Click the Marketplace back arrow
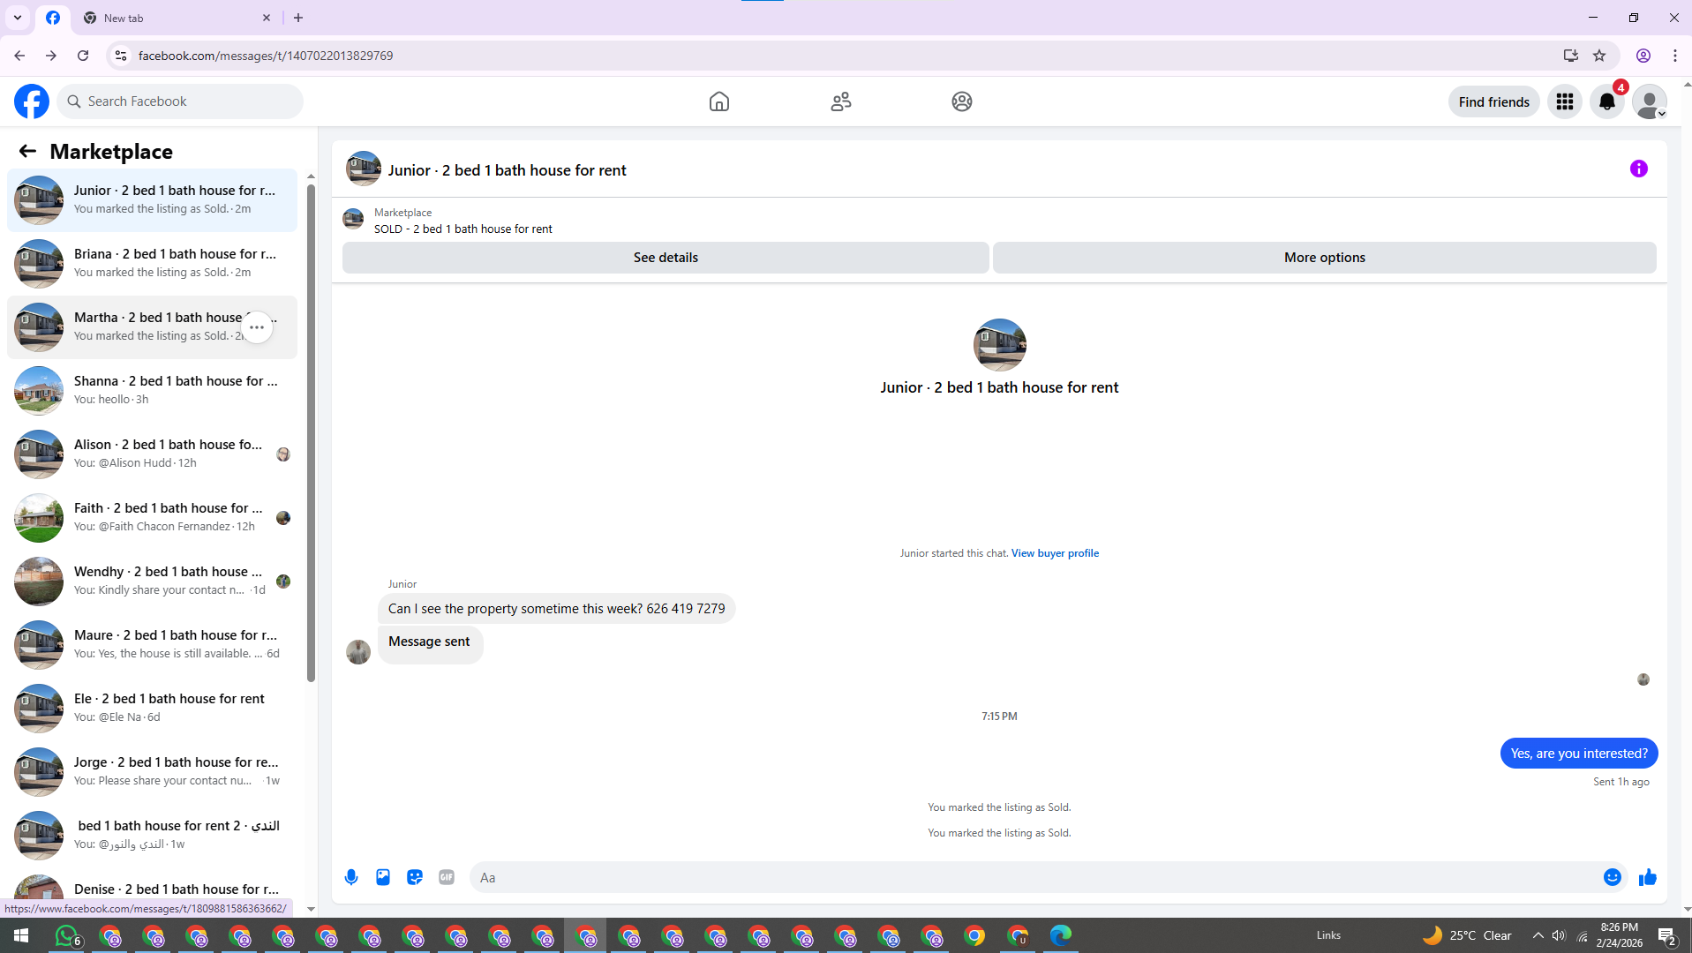The image size is (1692, 953). [27, 151]
